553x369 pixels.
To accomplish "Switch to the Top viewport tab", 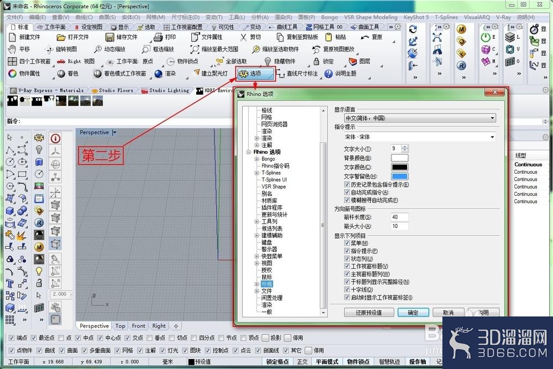I will pos(120,326).
